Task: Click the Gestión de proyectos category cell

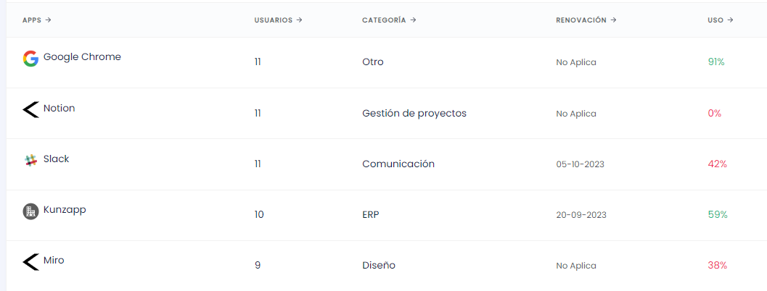Action: click(414, 113)
